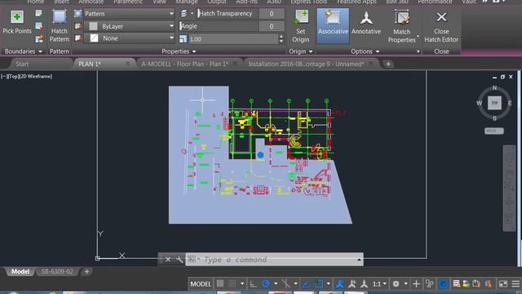The height and width of the screenshot is (294, 522).
Task: Open the command history arrow
Action: 359,260
